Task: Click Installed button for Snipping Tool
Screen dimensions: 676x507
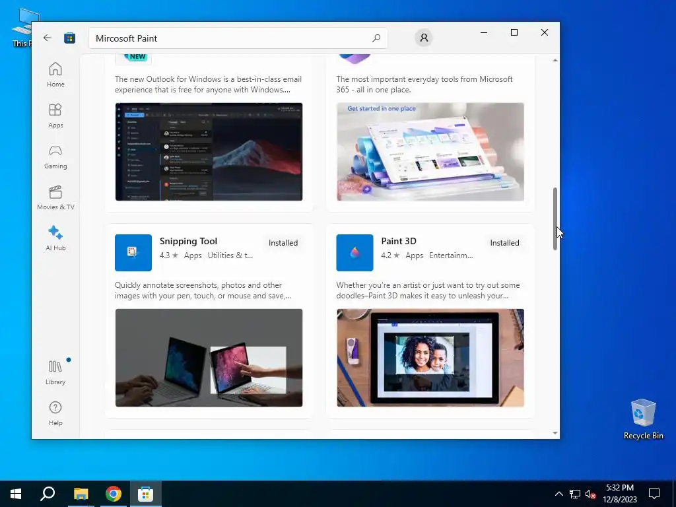Action: (x=283, y=243)
